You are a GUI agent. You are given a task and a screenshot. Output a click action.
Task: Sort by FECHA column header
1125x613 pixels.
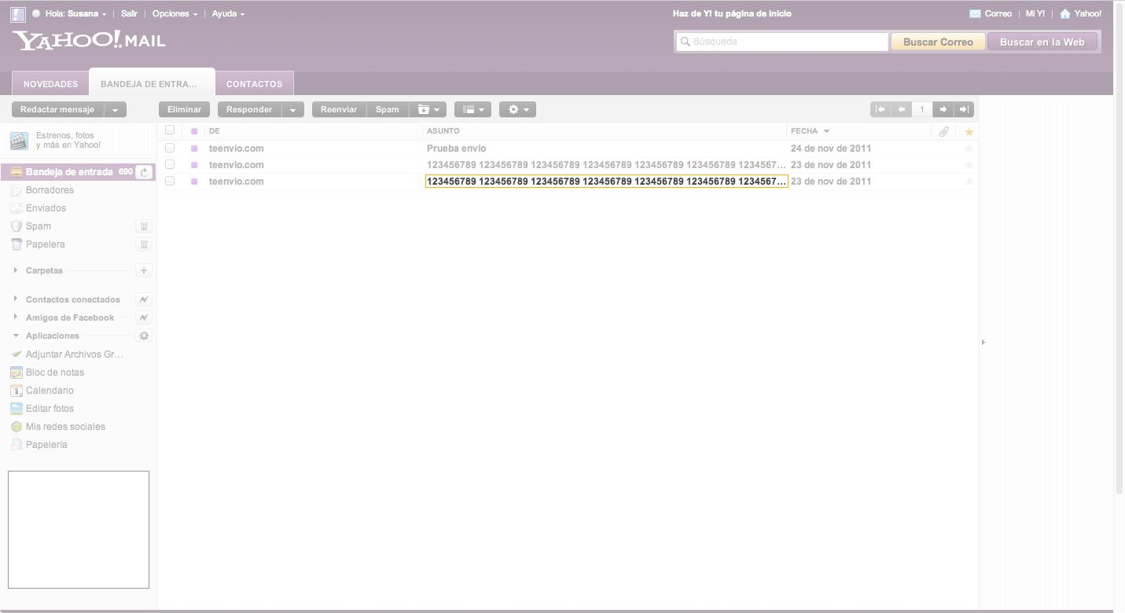[x=811, y=131]
